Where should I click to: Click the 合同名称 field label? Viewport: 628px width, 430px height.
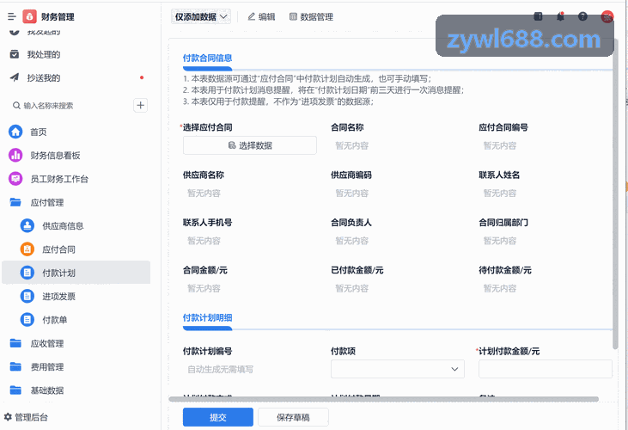click(x=347, y=127)
